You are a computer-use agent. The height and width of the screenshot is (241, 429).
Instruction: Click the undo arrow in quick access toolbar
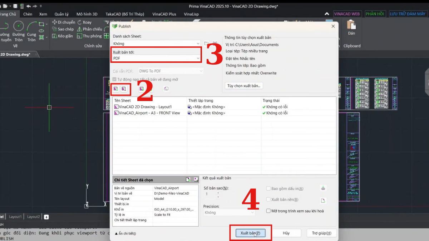[x=28, y=6]
